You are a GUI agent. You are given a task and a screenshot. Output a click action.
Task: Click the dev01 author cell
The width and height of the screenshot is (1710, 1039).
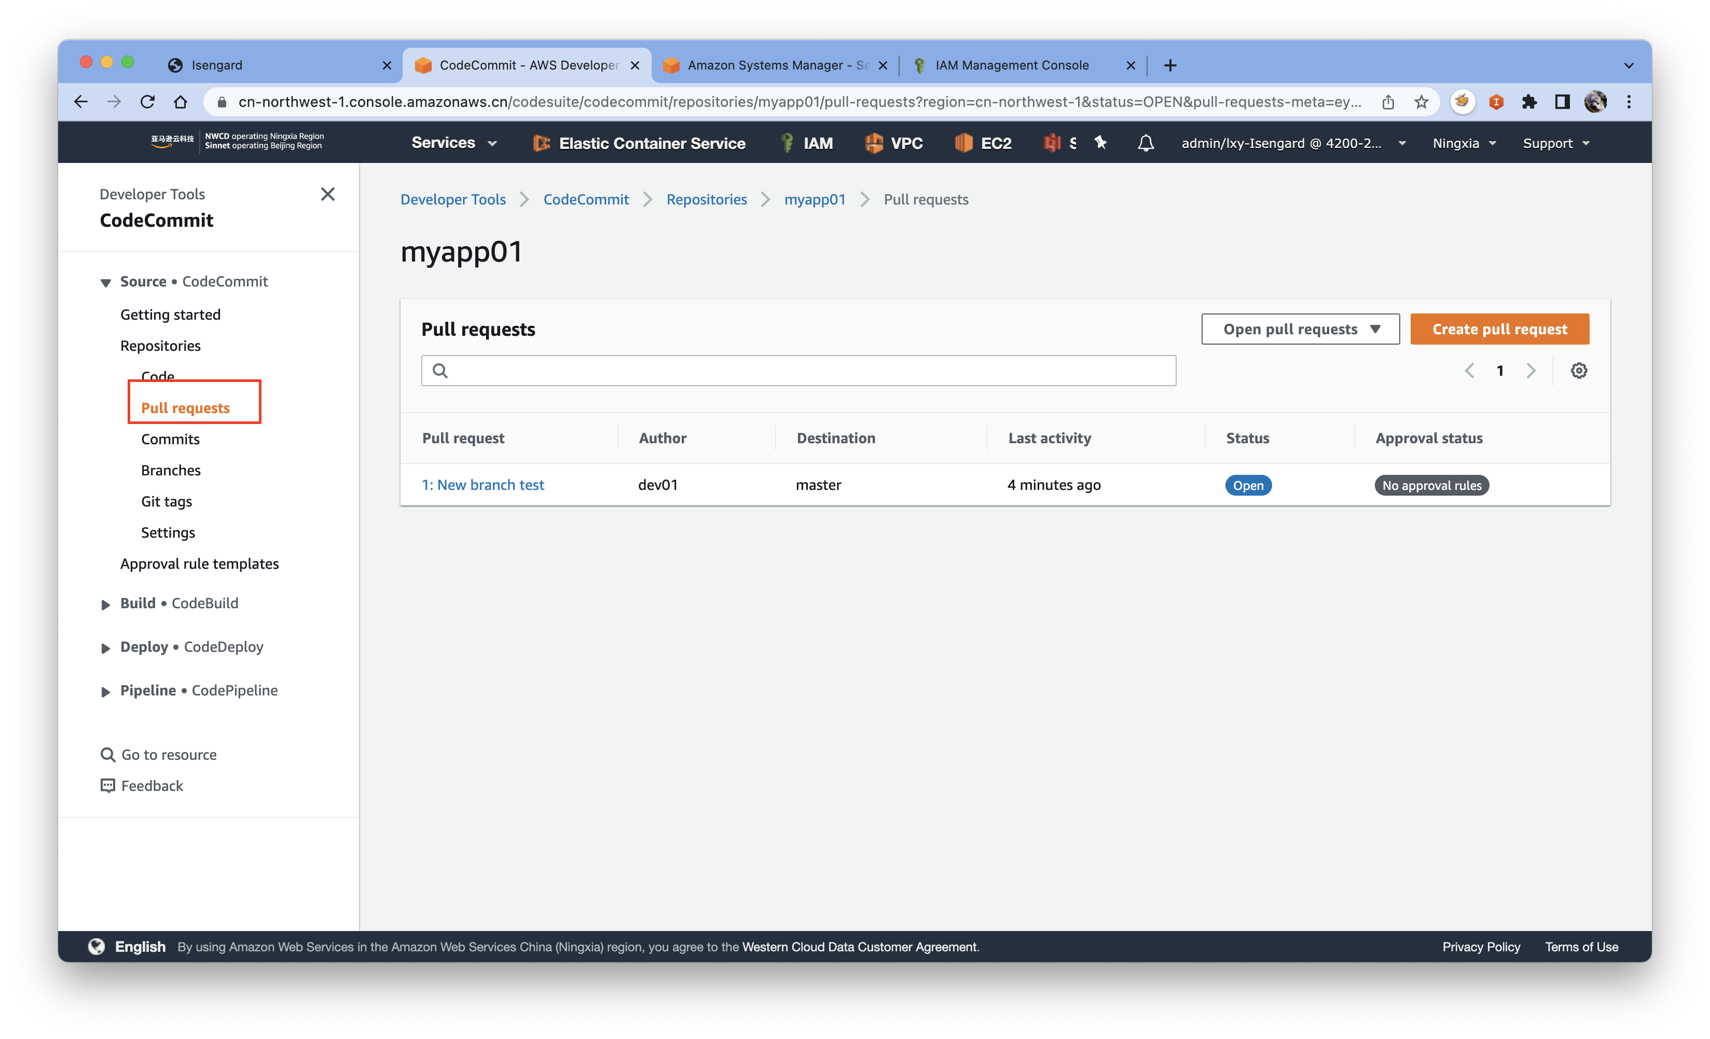pyautogui.click(x=657, y=484)
